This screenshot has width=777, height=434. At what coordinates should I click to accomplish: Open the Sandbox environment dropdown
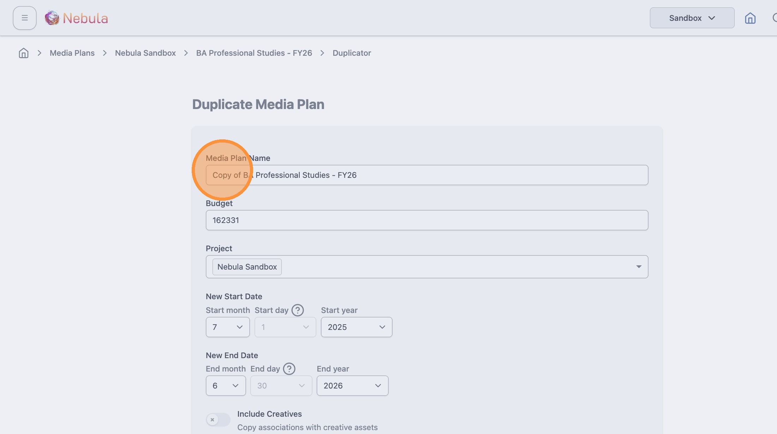692,18
